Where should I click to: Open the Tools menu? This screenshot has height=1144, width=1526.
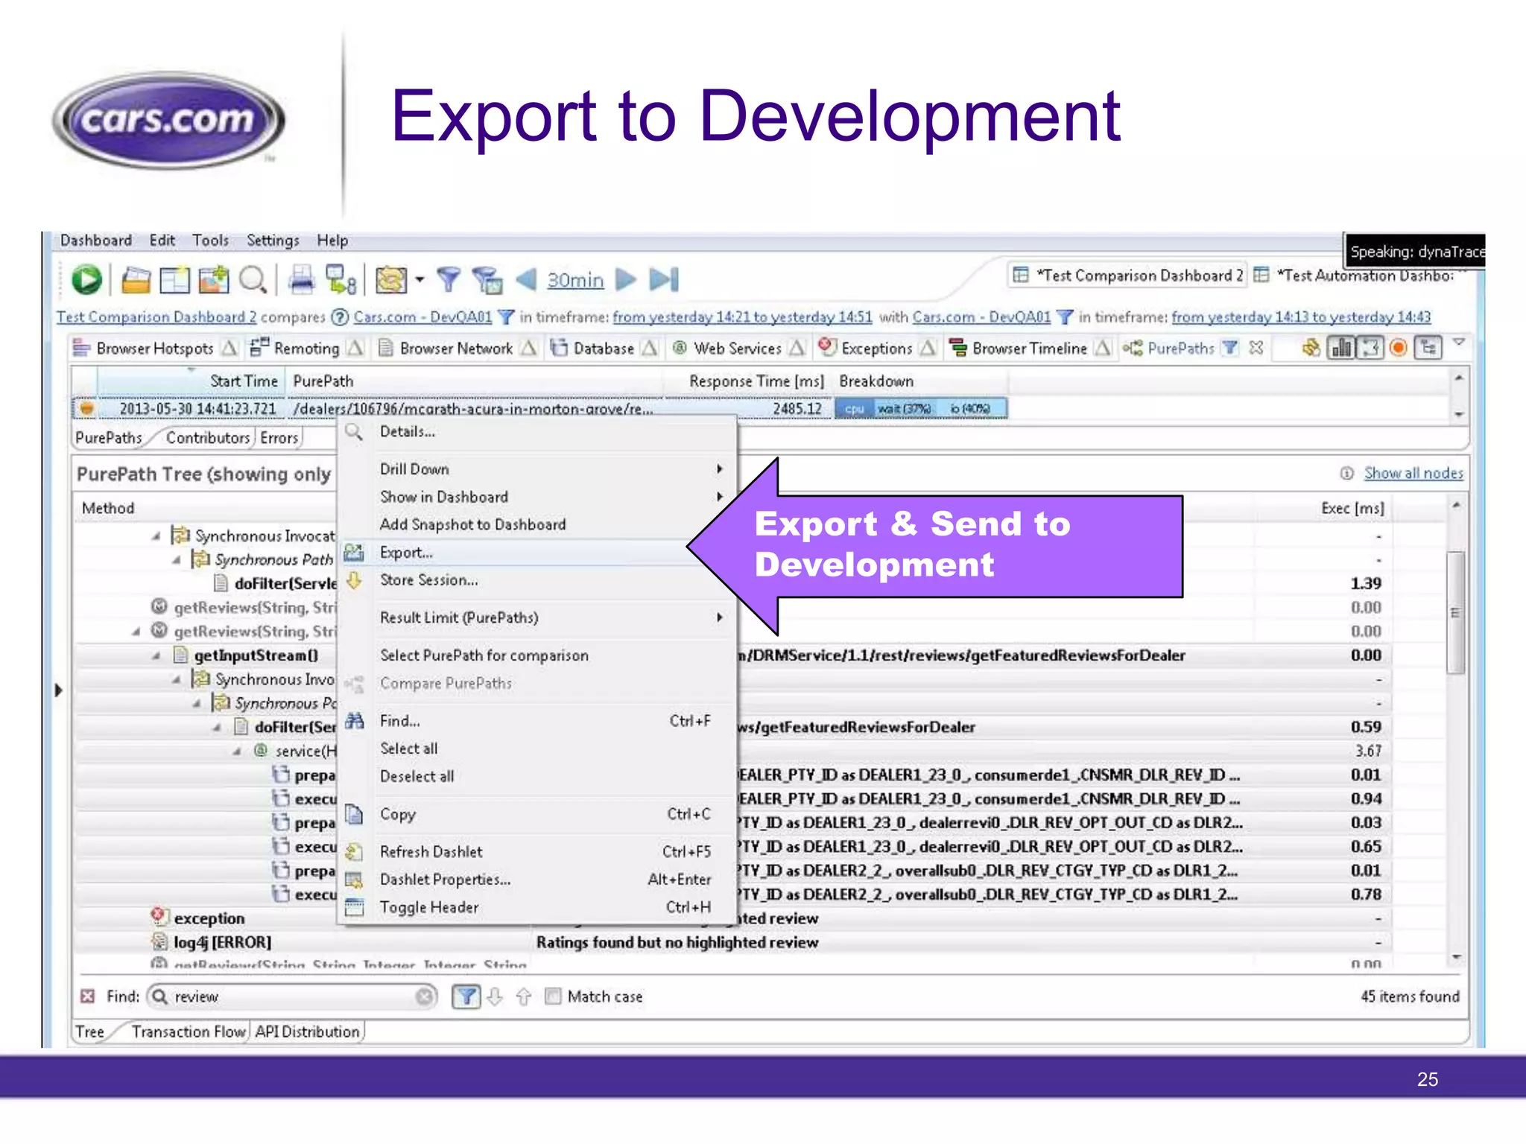[211, 241]
